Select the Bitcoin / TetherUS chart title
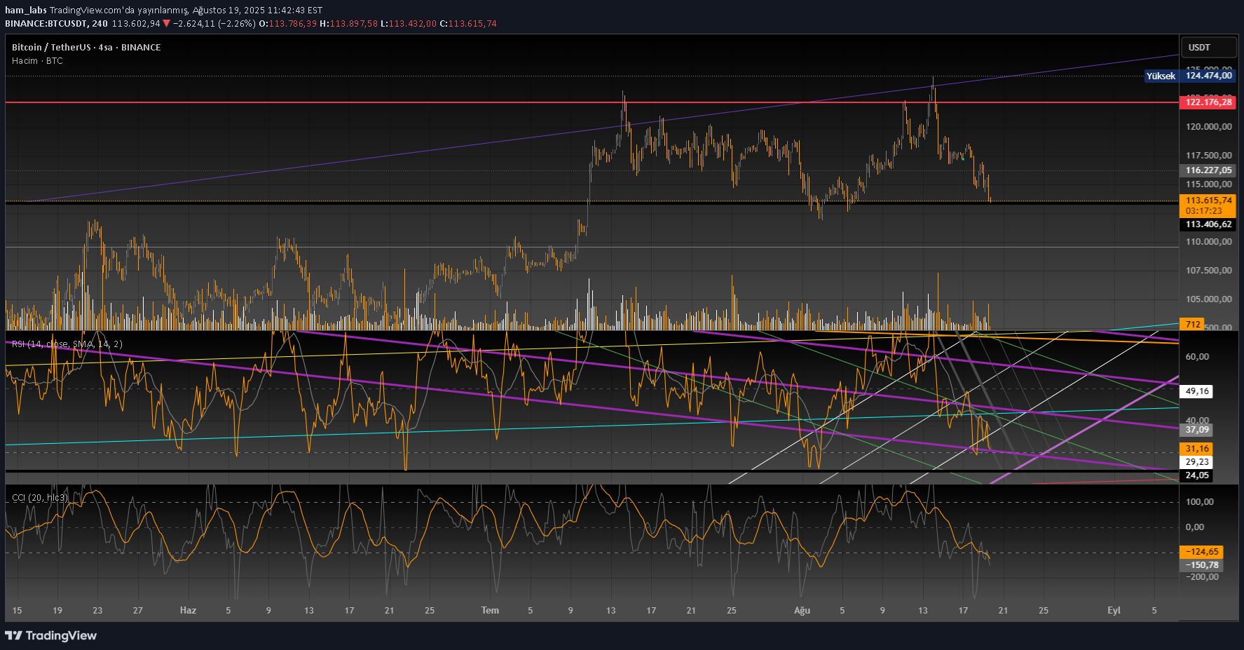Screen dimensions: 1244x650 pos(86,47)
